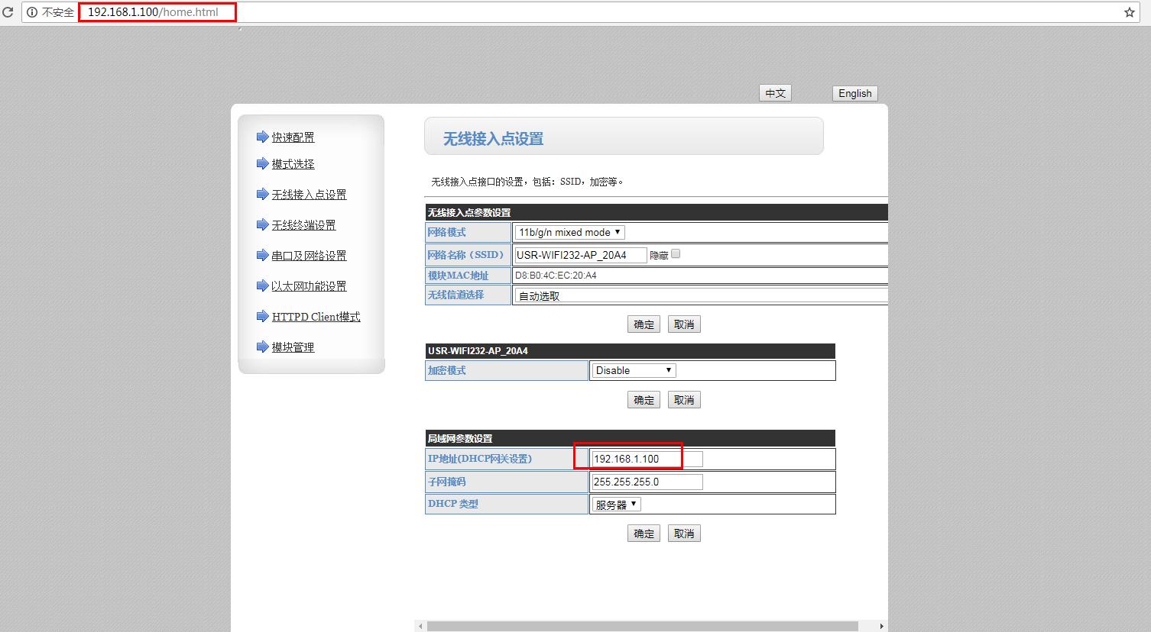Bookmark page with the star icon
1151x632 pixels.
click(x=1129, y=12)
